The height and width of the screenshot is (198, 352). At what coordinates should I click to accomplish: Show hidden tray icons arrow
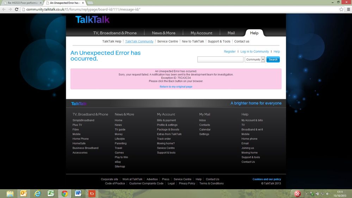(x=307, y=194)
